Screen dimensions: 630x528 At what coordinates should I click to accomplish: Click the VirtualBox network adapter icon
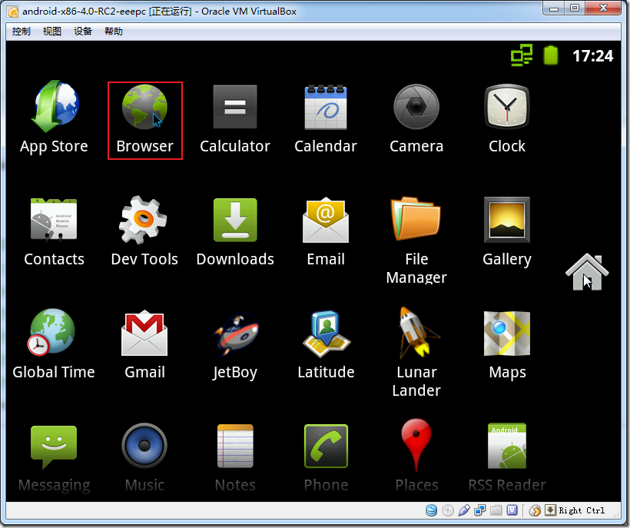click(x=479, y=510)
